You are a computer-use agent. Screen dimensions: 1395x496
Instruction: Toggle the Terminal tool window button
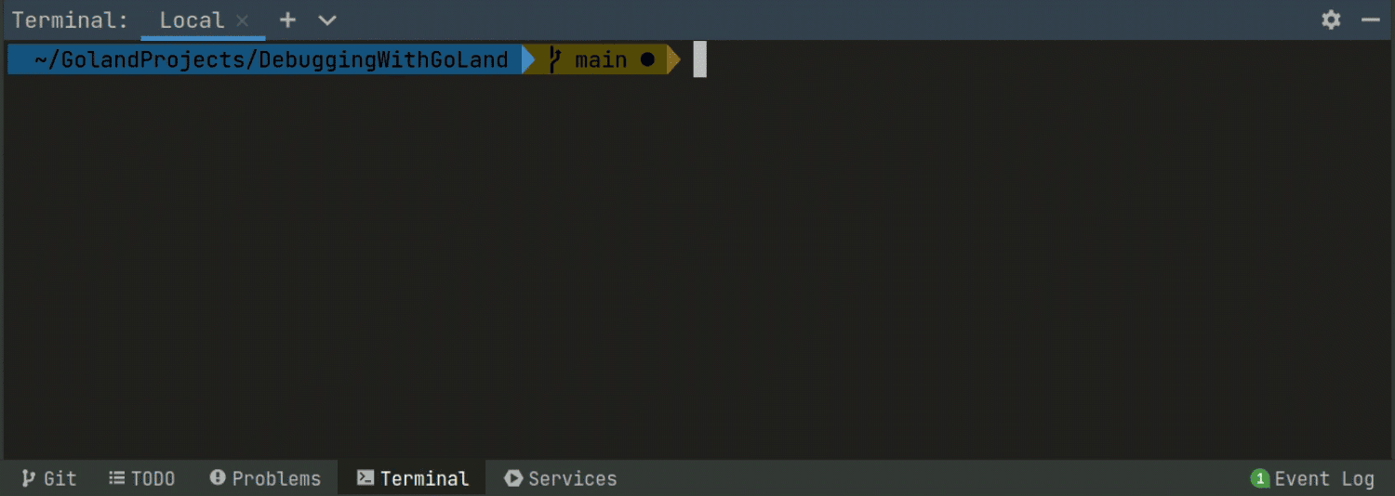413,478
